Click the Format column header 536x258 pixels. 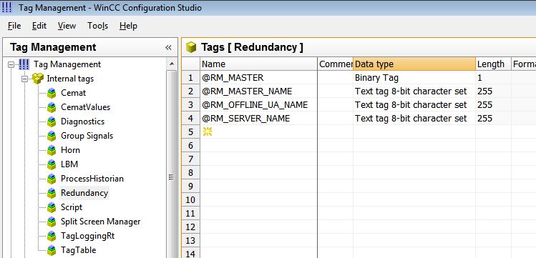(524, 64)
